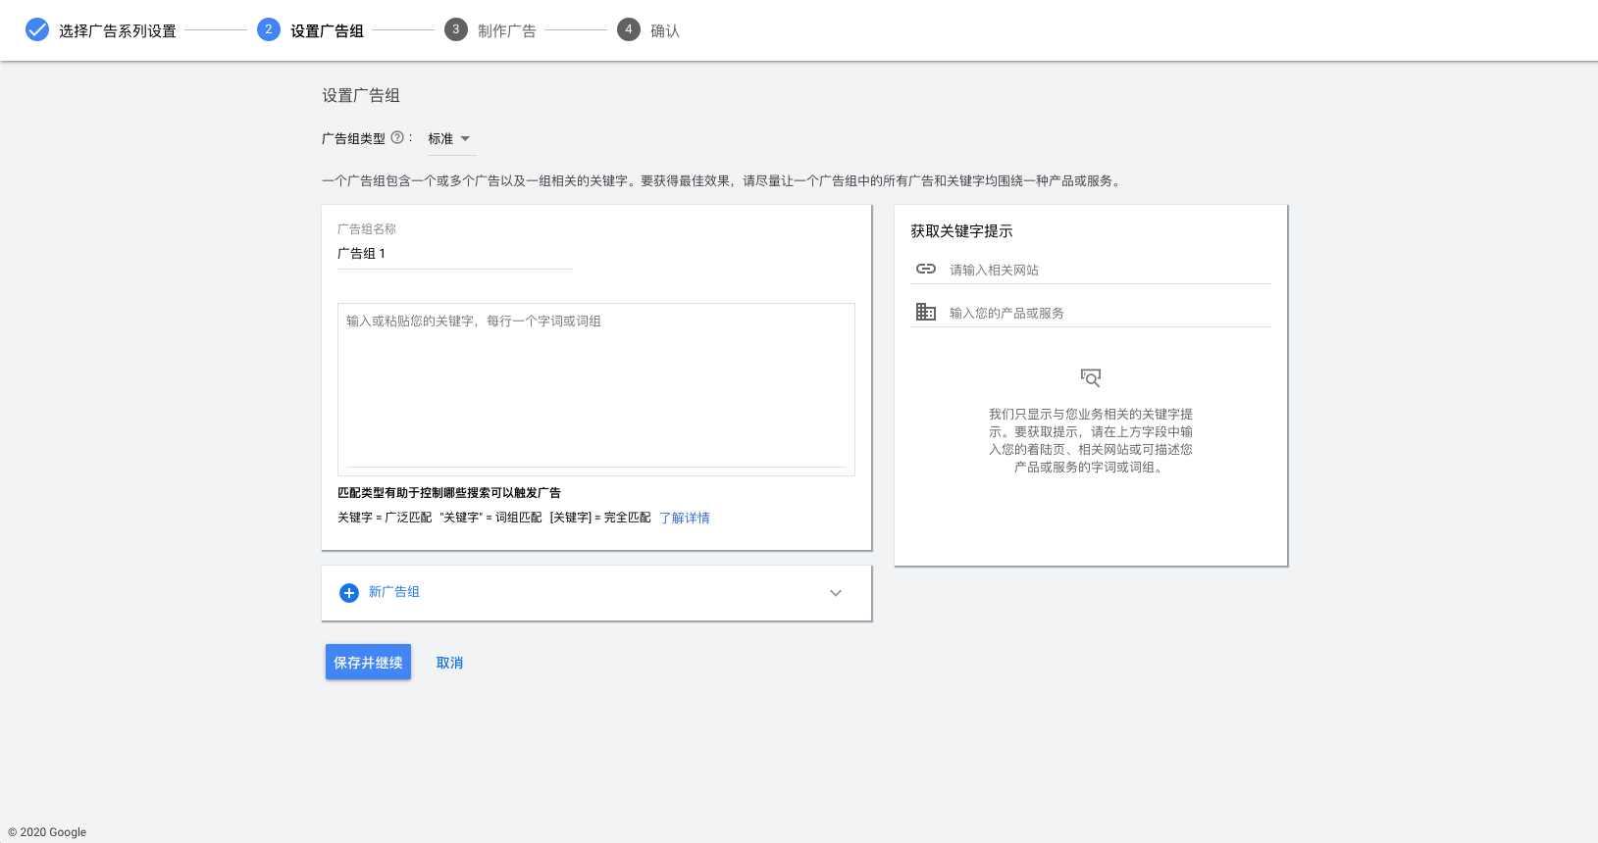Select the 确认 step label

665,31
